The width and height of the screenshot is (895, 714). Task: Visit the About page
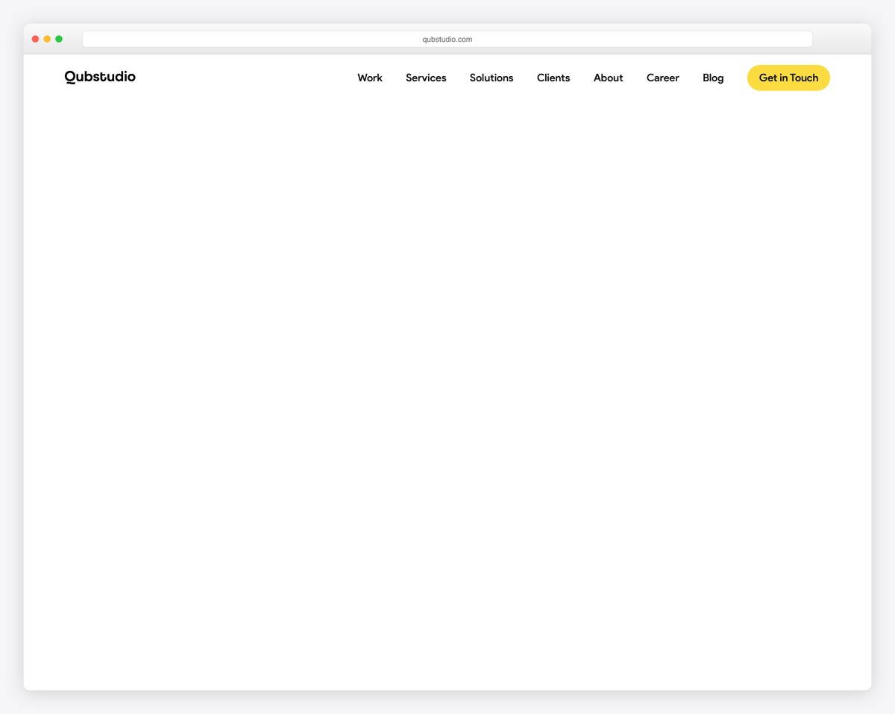tap(608, 78)
